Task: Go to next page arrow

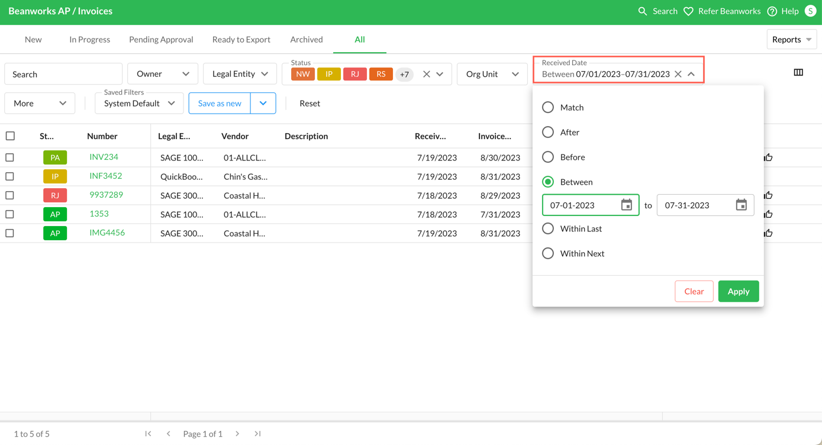Action: [x=237, y=434]
